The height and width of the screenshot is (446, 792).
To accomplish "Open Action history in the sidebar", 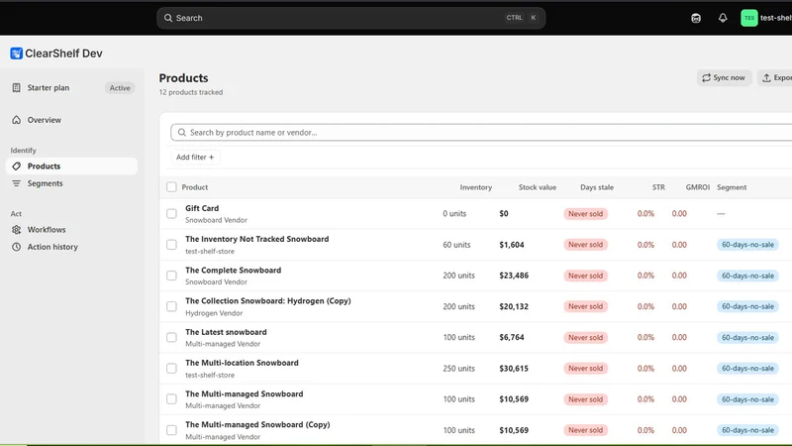I will (71, 247).
